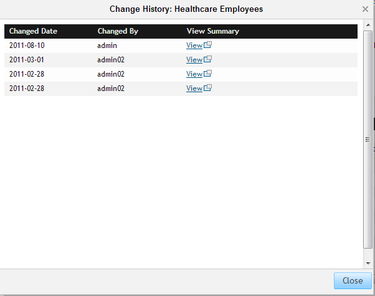Open View link for admin change

194,45
